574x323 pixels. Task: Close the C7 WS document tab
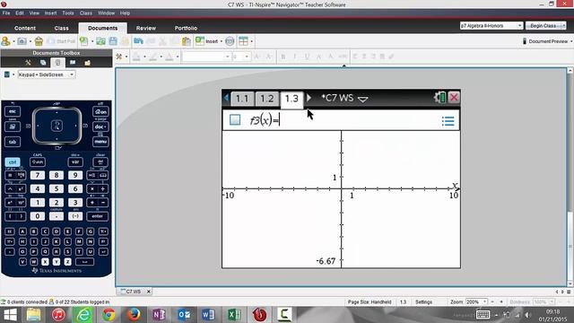click(148, 292)
